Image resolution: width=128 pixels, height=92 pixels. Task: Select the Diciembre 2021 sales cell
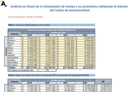66,65
